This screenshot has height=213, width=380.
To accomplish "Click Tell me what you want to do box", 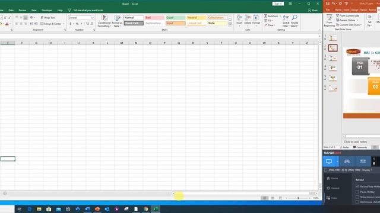I will 88,10.
